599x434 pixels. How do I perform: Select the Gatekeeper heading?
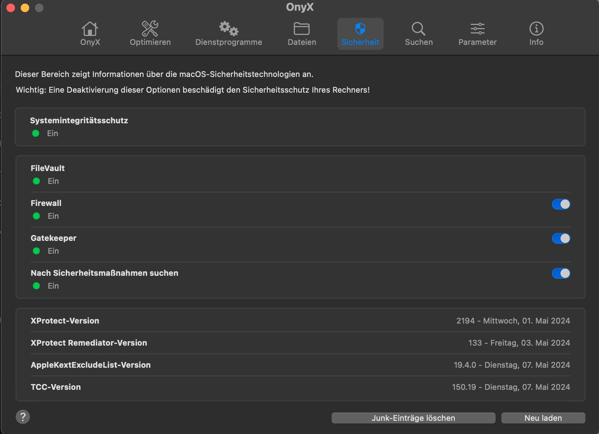[x=53, y=238]
